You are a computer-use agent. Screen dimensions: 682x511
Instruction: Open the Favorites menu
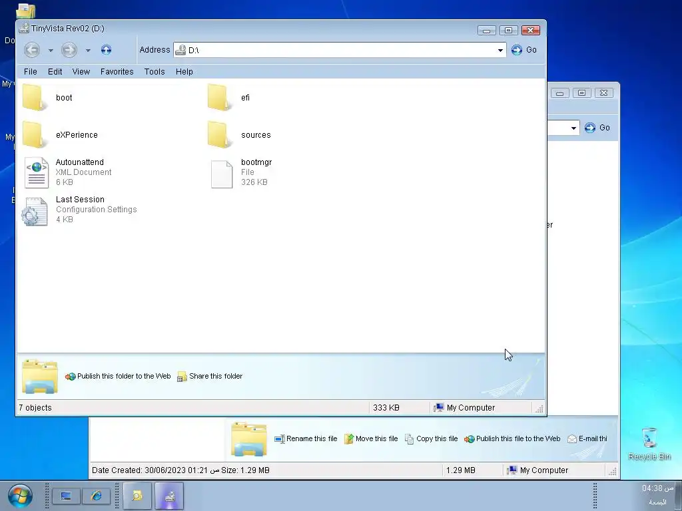[x=117, y=72]
